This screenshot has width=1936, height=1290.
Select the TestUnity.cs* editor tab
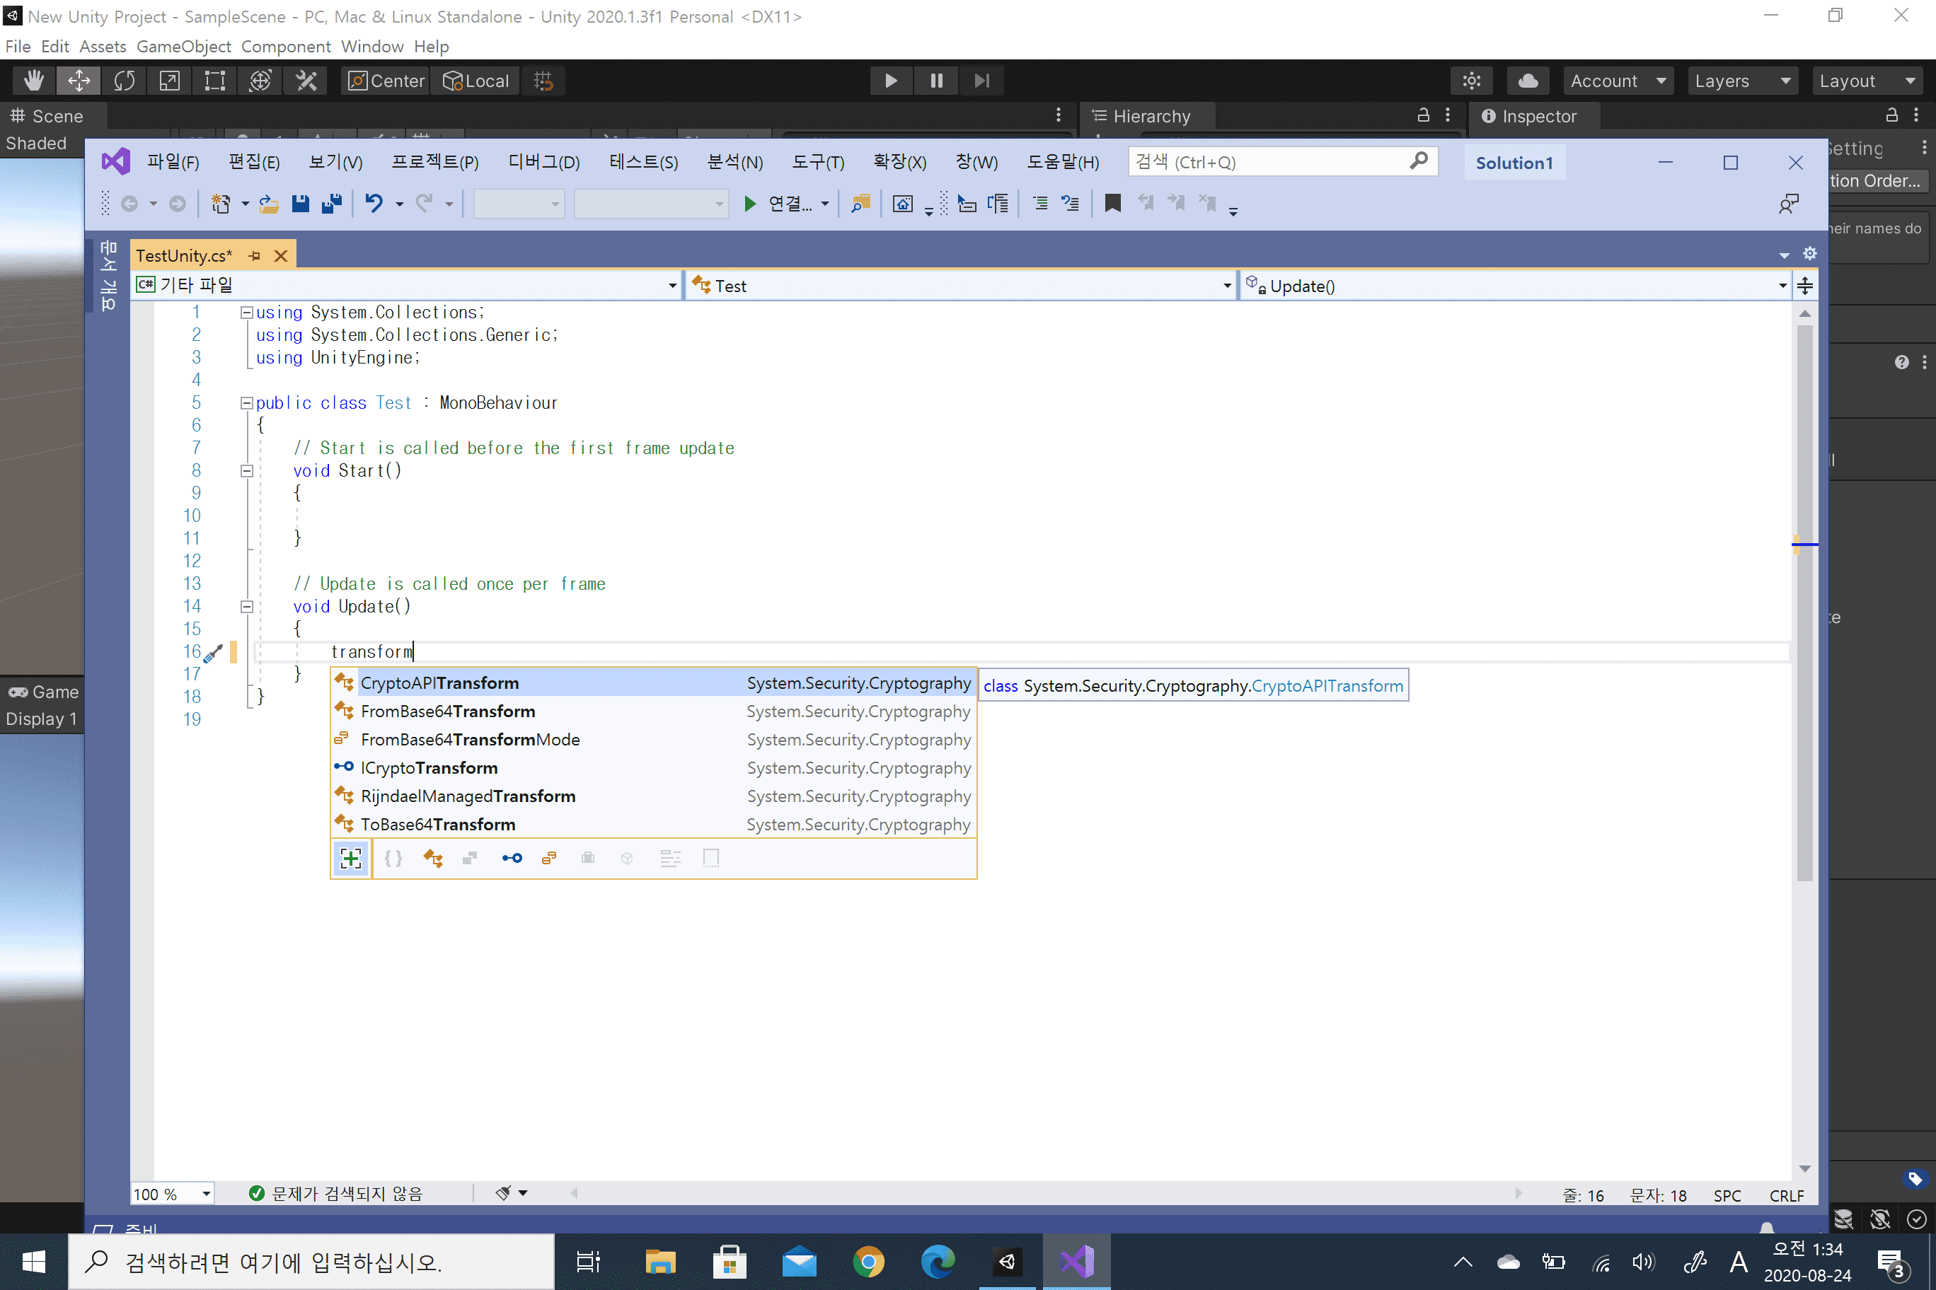pos(185,256)
